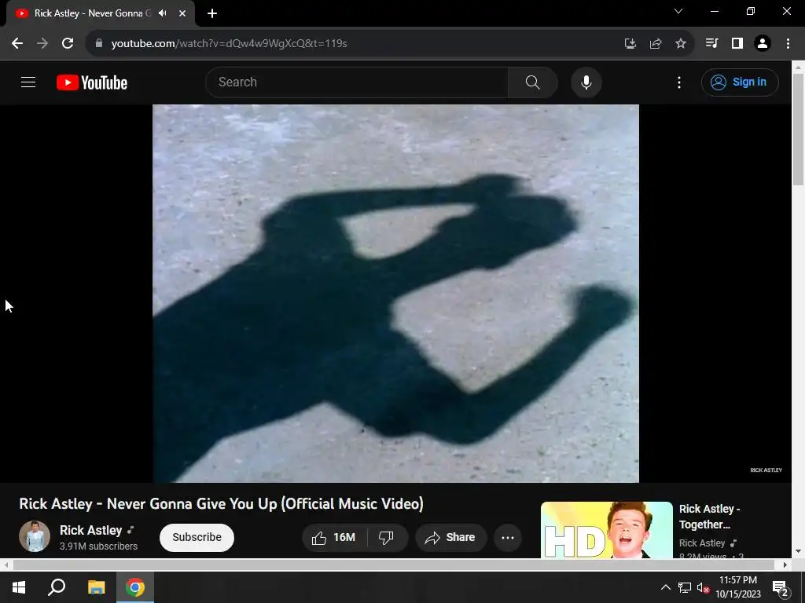Screen dimensions: 805x603
Task: Open a new tab with the plus button
Action: (x=212, y=13)
